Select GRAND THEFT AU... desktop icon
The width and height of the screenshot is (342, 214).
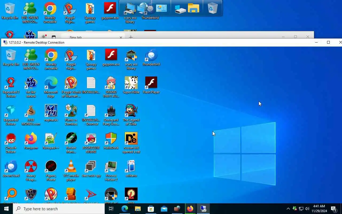[111, 87]
